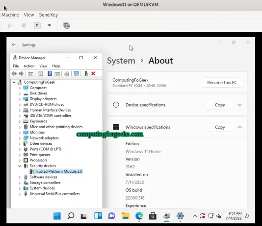Open the Send Key menu in QEMU
This screenshot has width=262, height=226.
(49, 15)
